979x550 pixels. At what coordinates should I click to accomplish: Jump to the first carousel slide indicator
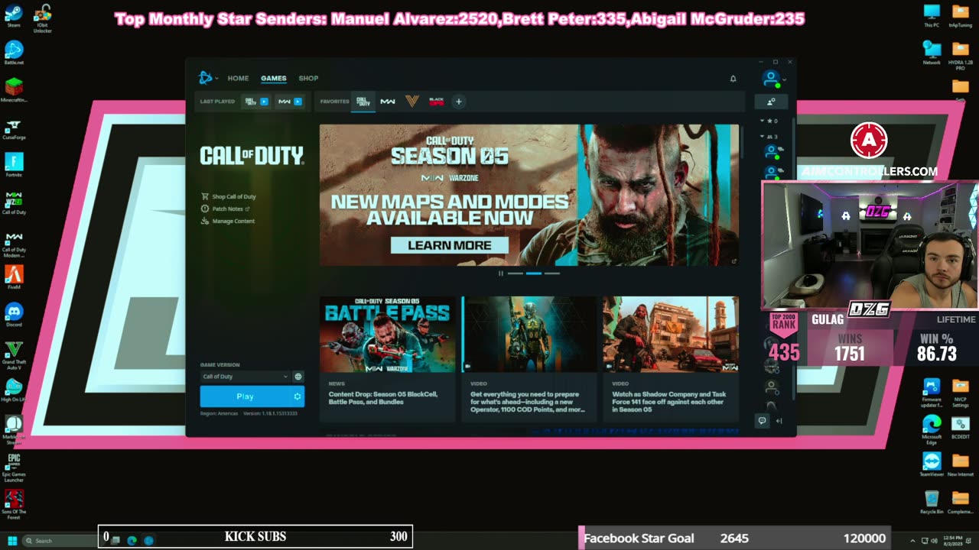(x=516, y=273)
